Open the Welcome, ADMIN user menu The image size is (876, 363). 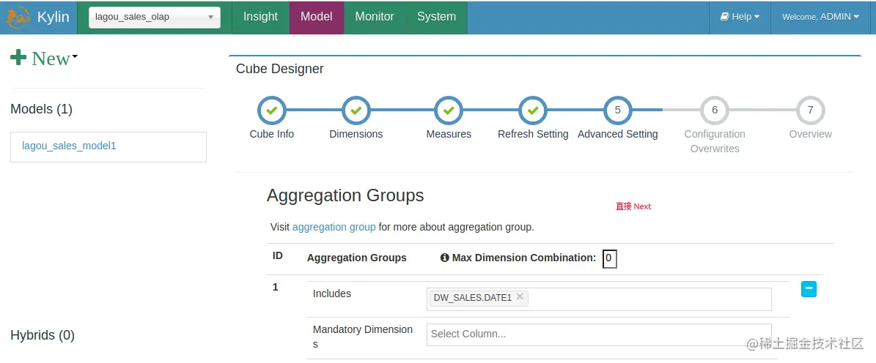820,17
